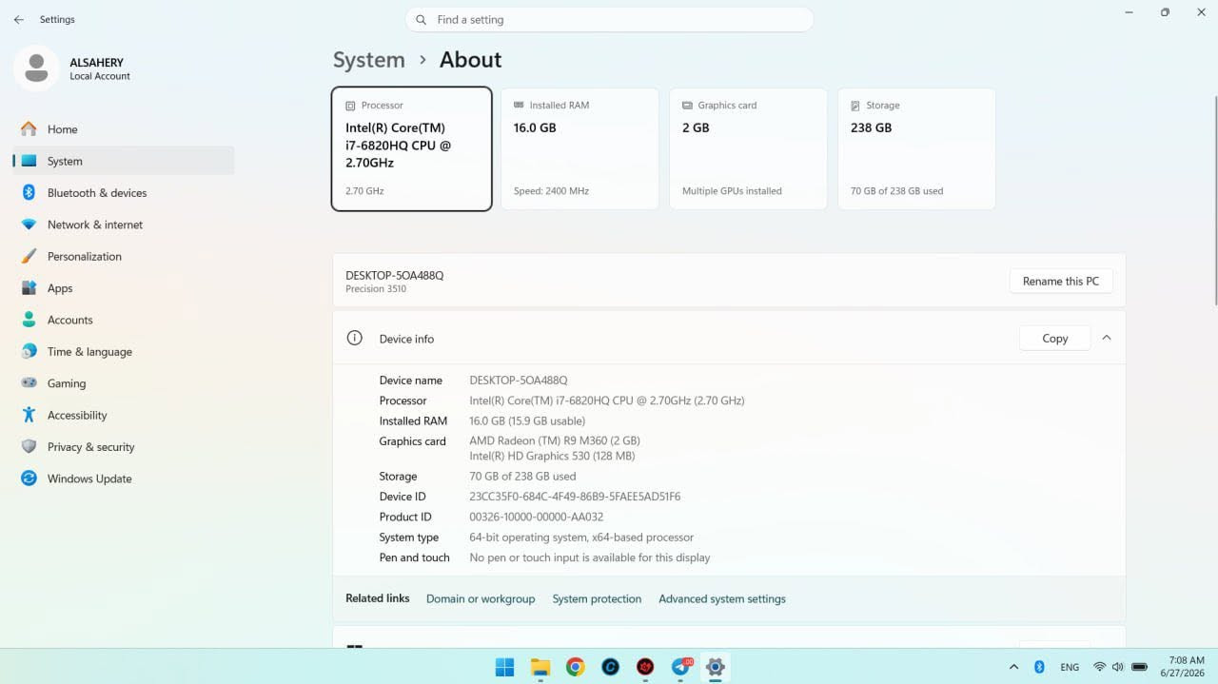This screenshot has height=684, width=1218.
Task: Focus the Find a setting search box
Action: point(610,20)
